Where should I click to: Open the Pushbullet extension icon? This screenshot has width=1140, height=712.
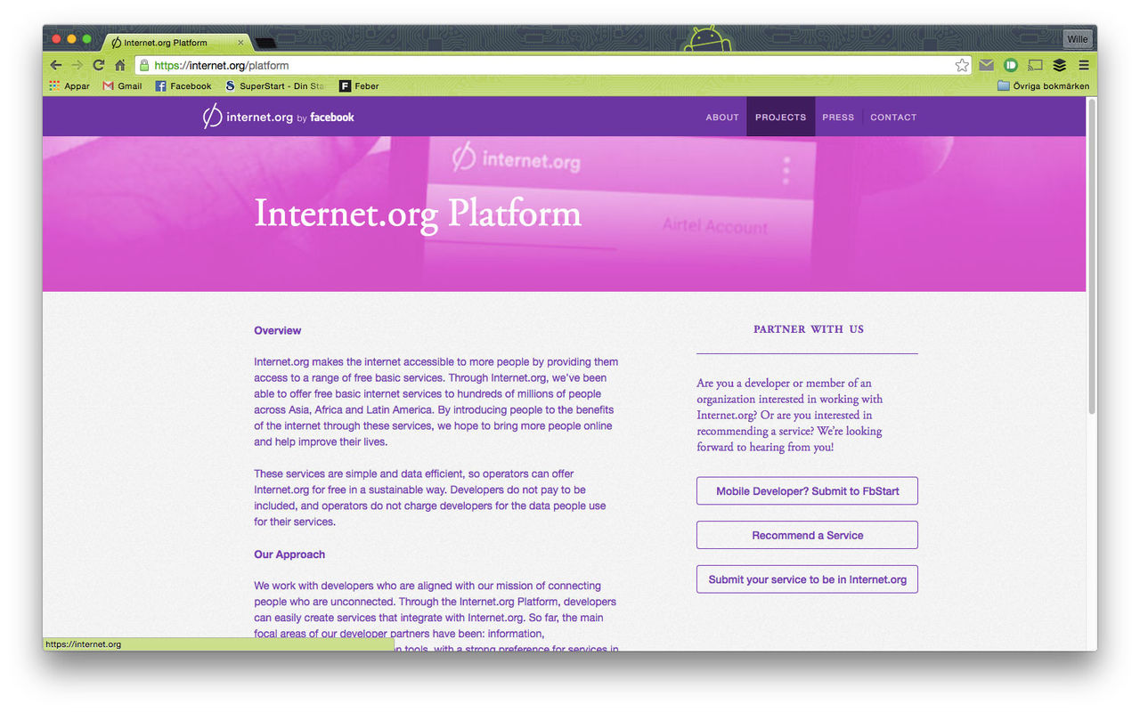pos(1011,65)
